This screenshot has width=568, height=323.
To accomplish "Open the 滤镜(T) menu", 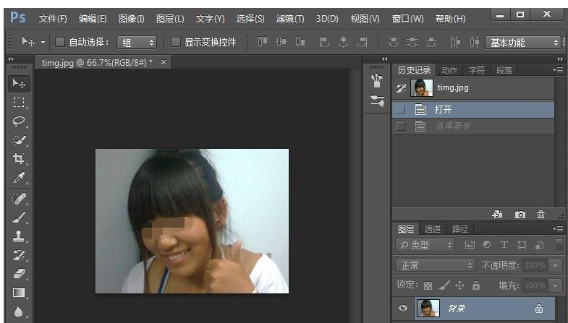I will (290, 19).
